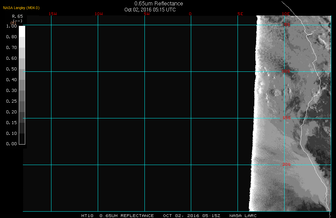Click the 5W longitude label

point(146,14)
